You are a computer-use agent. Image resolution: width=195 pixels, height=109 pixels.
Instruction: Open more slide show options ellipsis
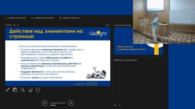[38, 90]
